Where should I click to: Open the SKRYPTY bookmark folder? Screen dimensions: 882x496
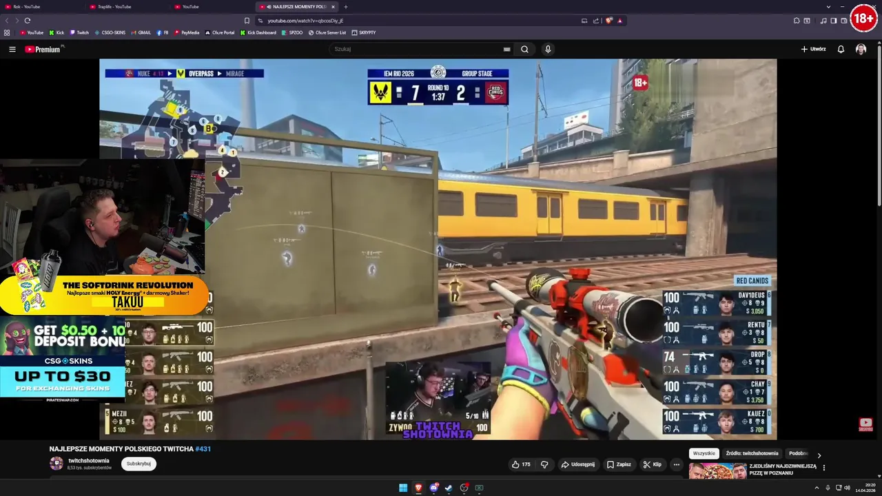[364, 32]
